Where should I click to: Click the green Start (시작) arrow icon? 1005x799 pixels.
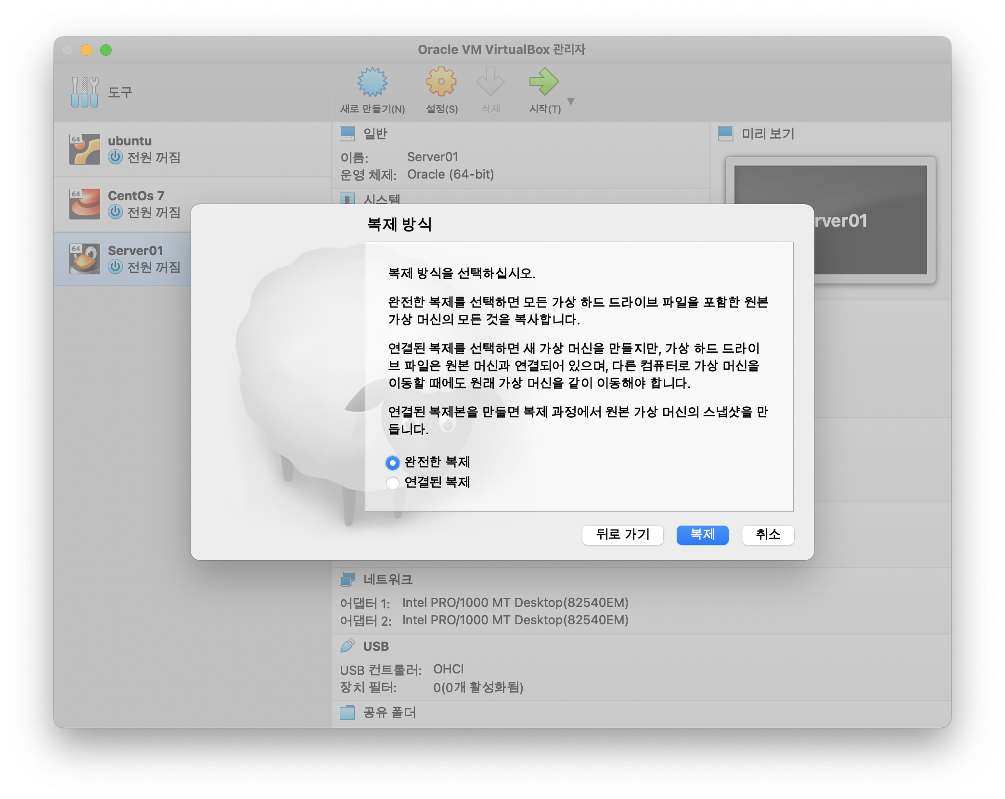point(543,82)
